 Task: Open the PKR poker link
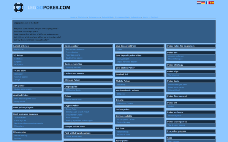click(x=19, y=65)
